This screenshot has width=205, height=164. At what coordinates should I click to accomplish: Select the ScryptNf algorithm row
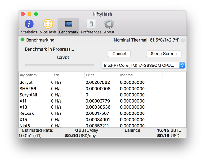pos(102,95)
